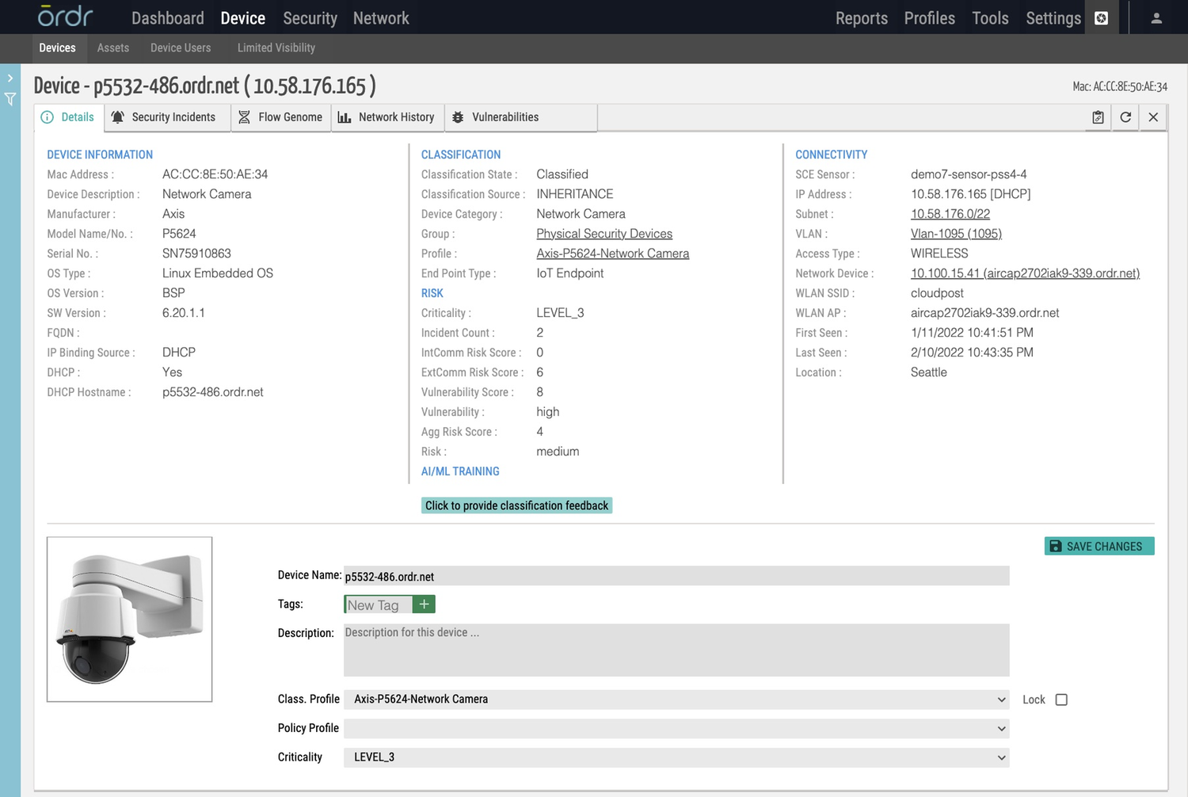Click SAVE CHANGES button
Screen dimensions: 1188x797
pos(1099,546)
